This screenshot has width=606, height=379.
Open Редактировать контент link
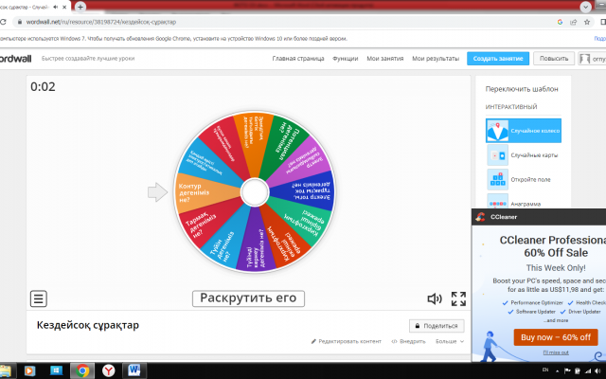click(x=346, y=341)
